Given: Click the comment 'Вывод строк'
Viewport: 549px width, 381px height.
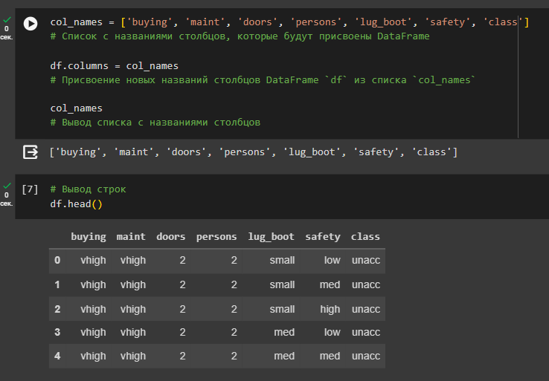Looking at the screenshot, I should [88, 189].
